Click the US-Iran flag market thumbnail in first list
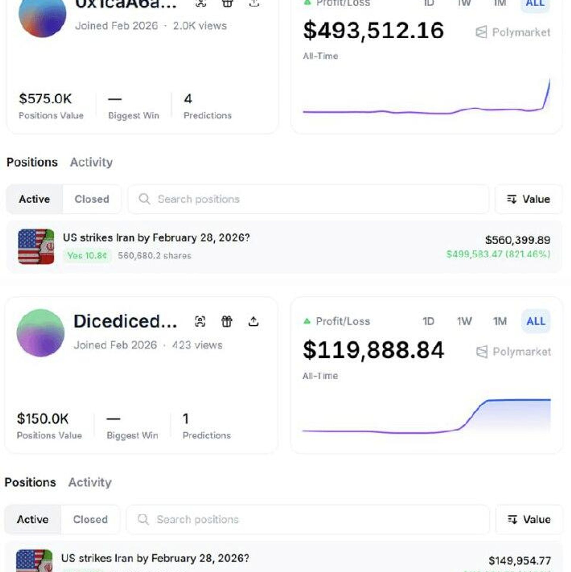The width and height of the screenshot is (571, 572). point(36,246)
